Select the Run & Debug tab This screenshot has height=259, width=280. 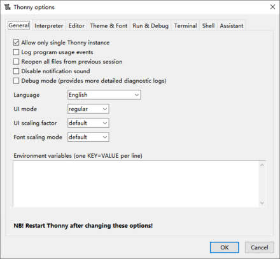click(151, 26)
